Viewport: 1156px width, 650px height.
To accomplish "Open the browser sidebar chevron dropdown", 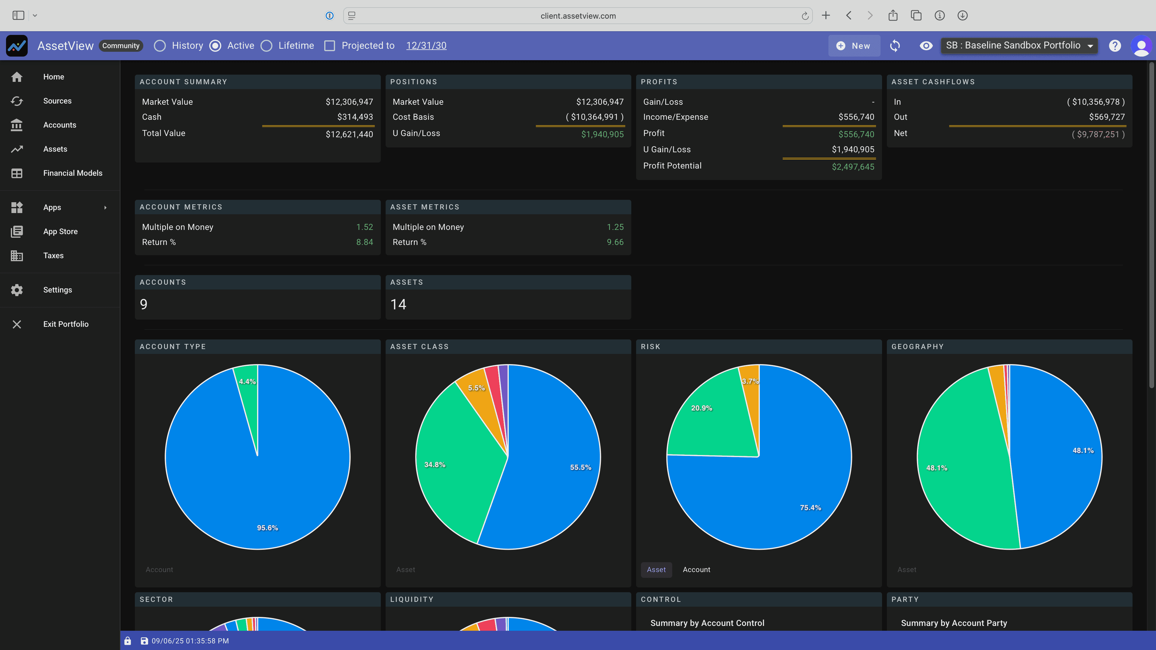I will click(x=35, y=16).
